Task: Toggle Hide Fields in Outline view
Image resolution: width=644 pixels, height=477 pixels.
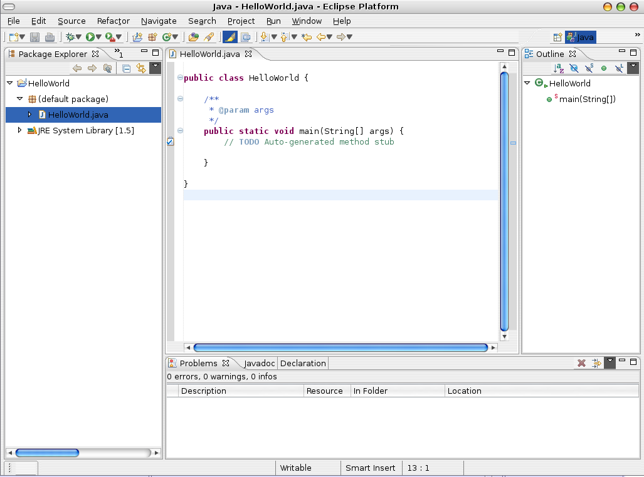Action: (x=574, y=68)
